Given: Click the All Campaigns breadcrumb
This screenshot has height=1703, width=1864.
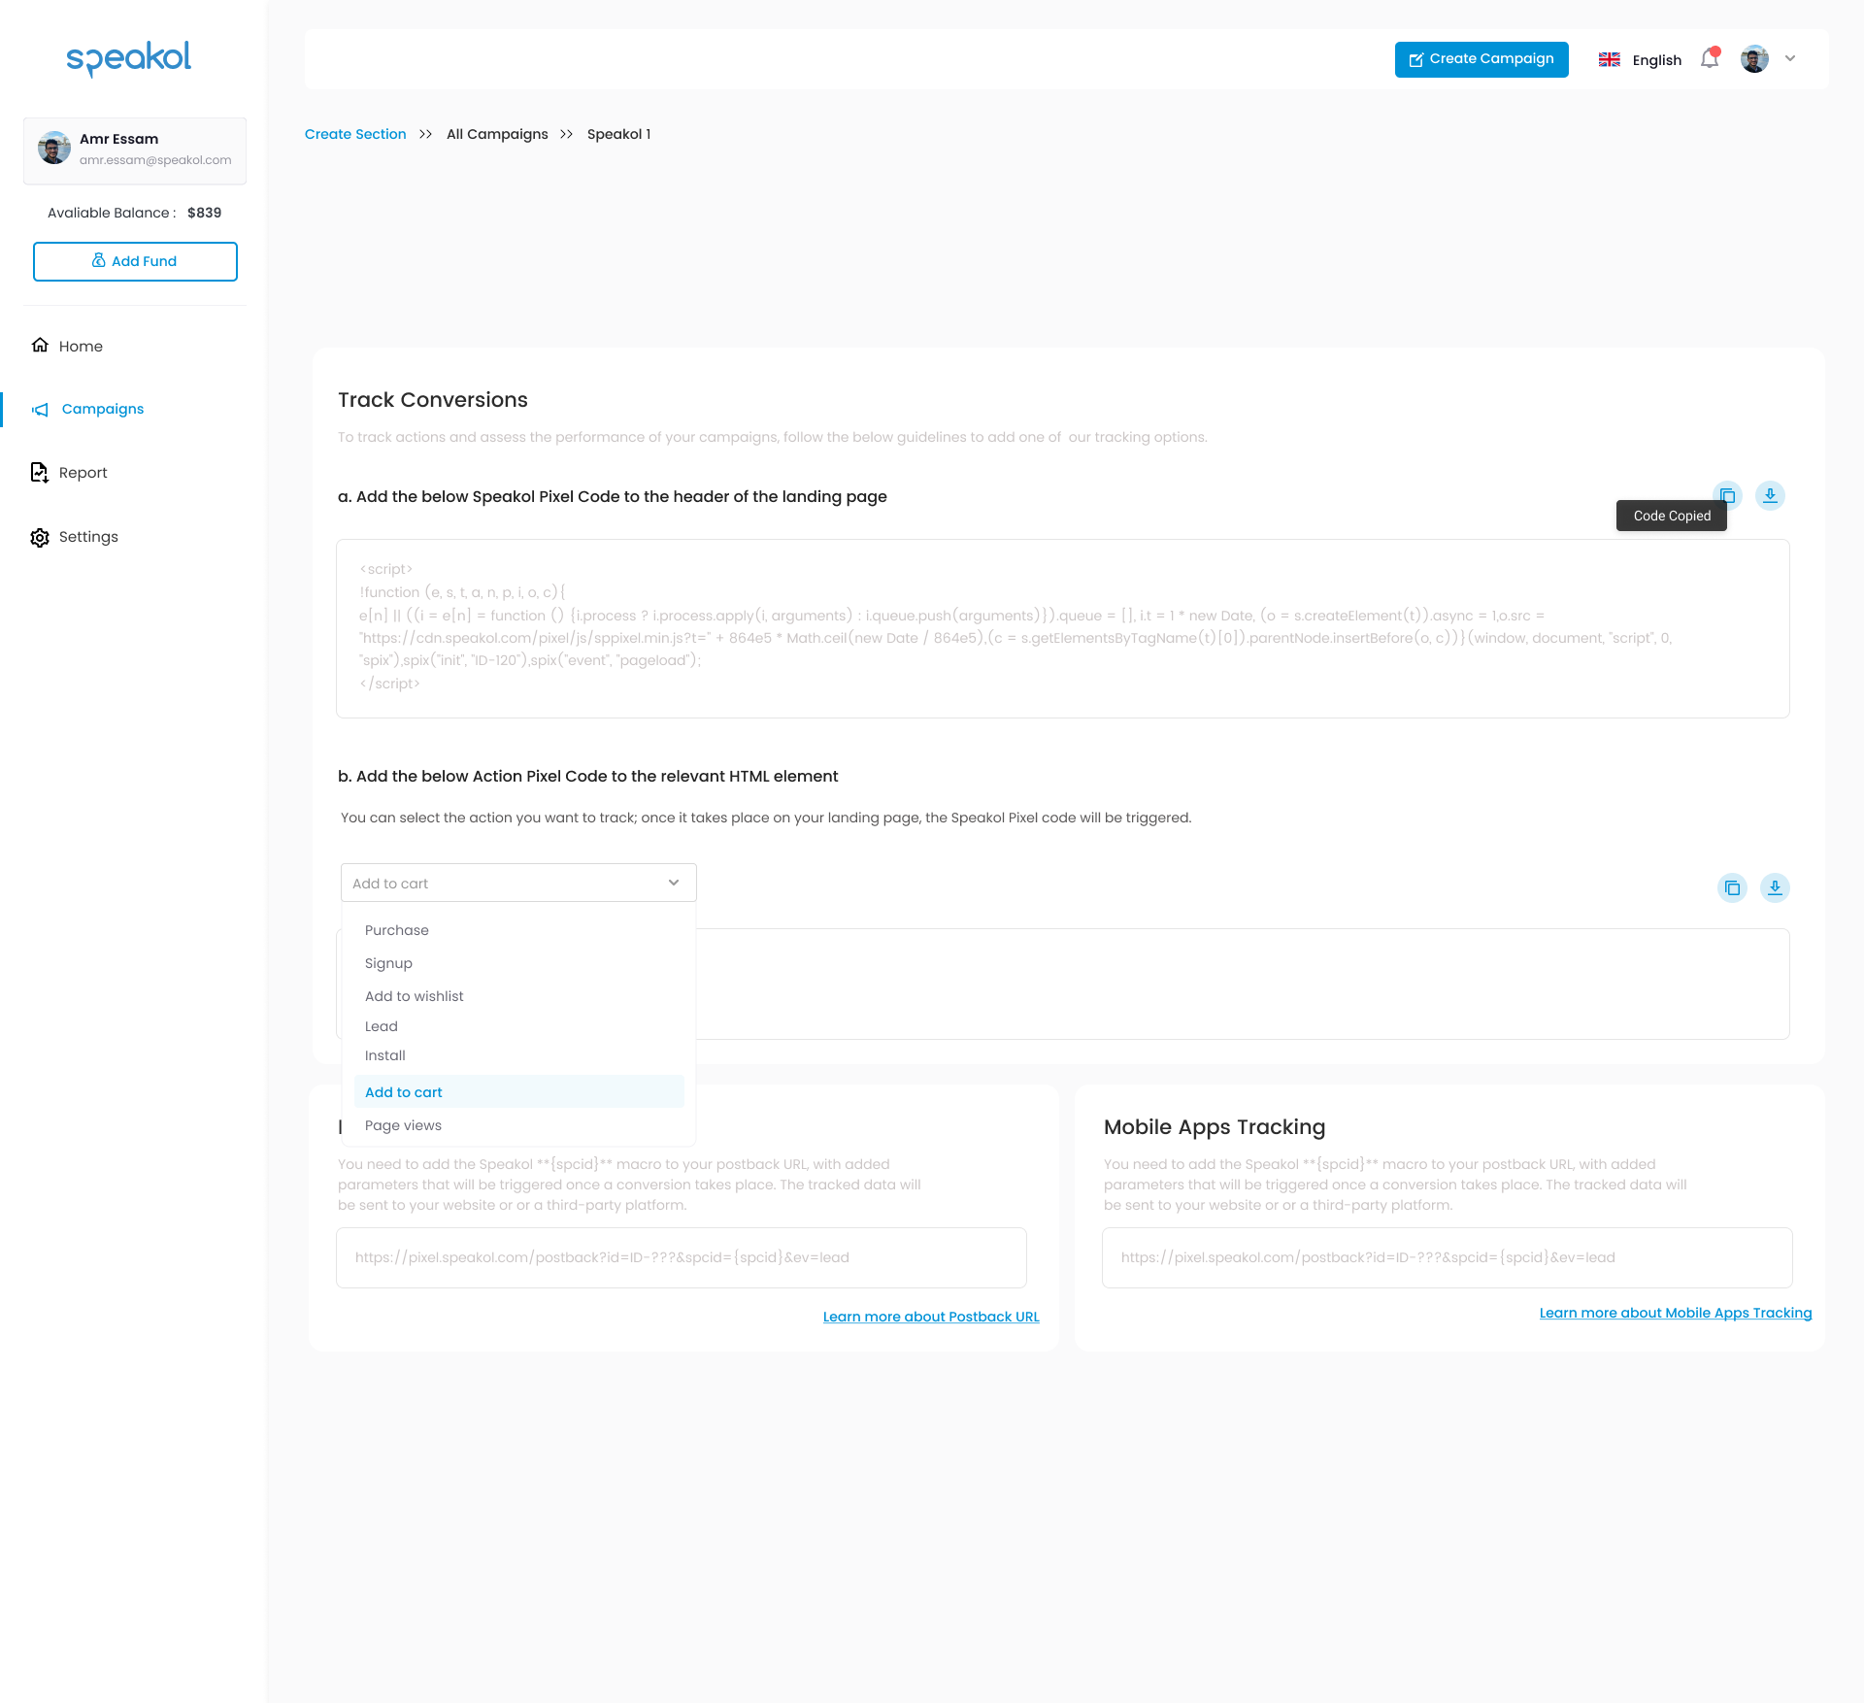Looking at the screenshot, I should tap(497, 134).
